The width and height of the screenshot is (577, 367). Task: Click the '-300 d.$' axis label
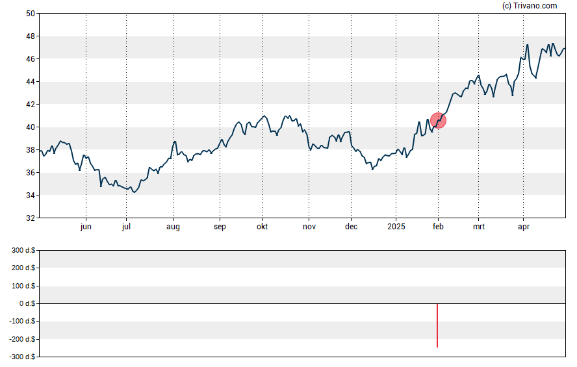22,357
